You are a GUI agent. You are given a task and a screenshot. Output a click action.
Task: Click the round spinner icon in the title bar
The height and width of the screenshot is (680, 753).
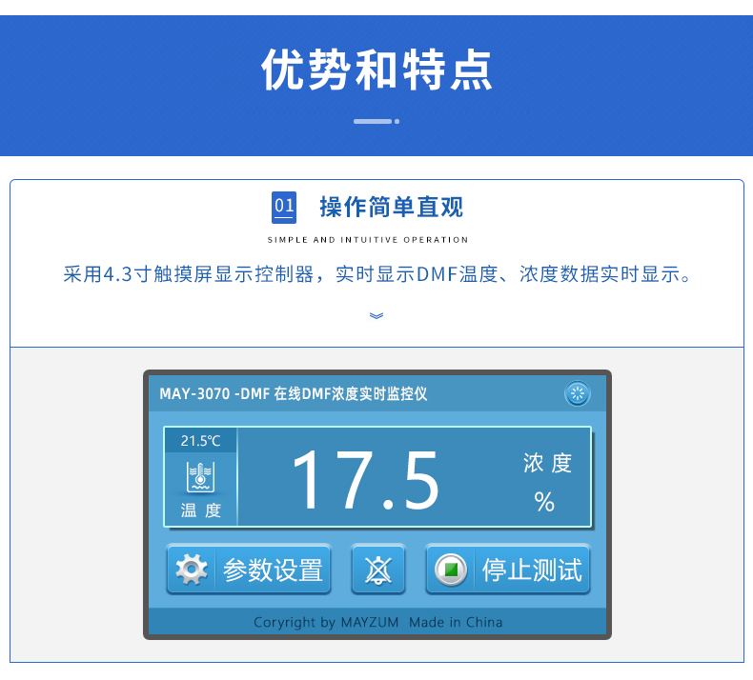click(x=578, y=393)
